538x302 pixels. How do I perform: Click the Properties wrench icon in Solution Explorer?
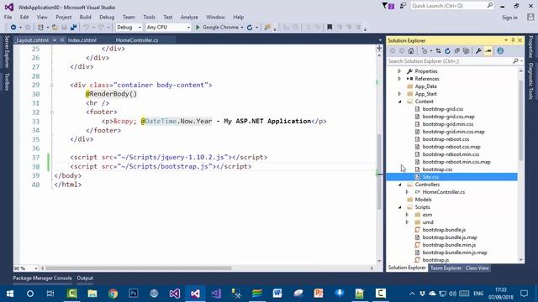tap(478, 51)
